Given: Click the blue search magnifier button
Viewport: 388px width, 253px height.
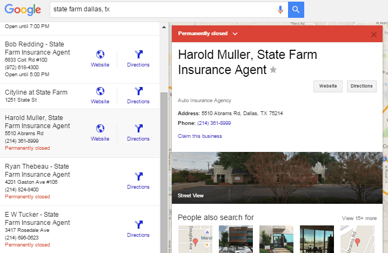Looking at the screenshot, I should click(296, 10).
